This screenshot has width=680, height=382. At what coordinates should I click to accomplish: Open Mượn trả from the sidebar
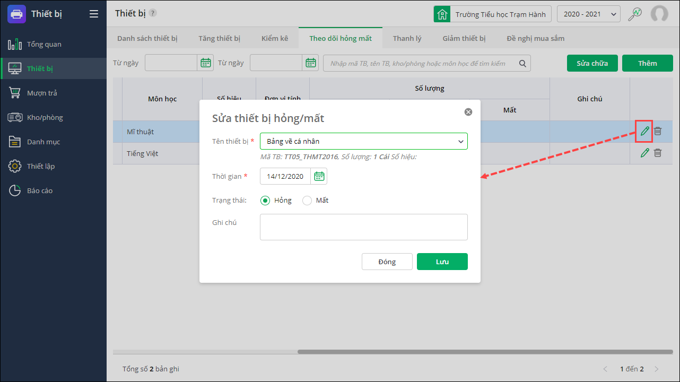[53, 93]
